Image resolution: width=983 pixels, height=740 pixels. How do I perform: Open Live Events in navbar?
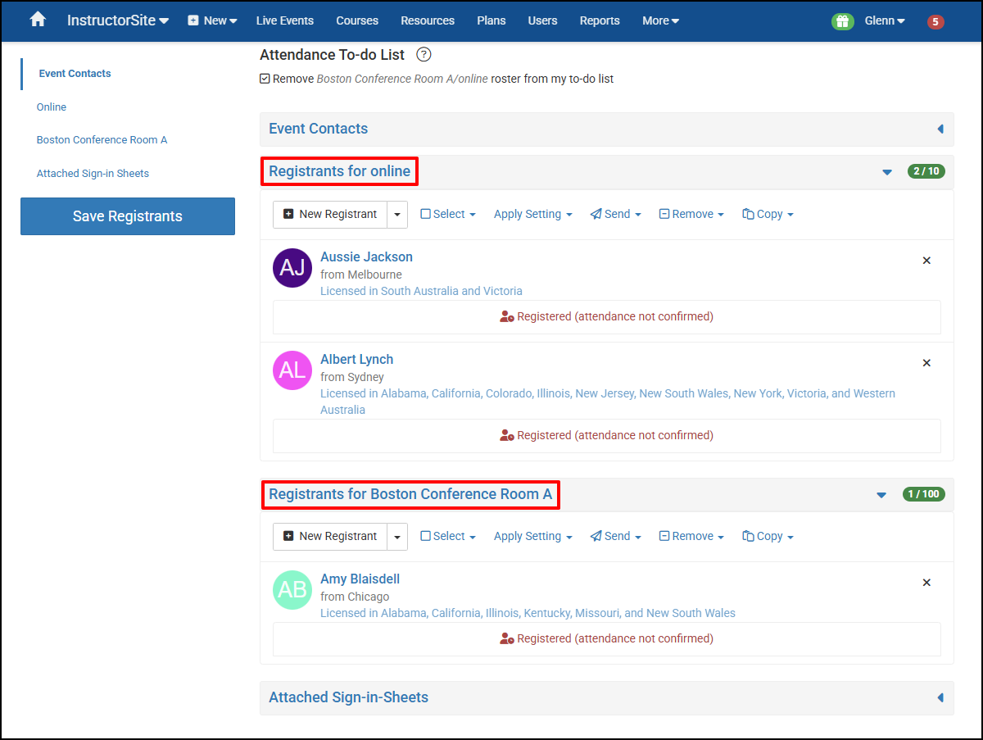click(x=284, y=20)
